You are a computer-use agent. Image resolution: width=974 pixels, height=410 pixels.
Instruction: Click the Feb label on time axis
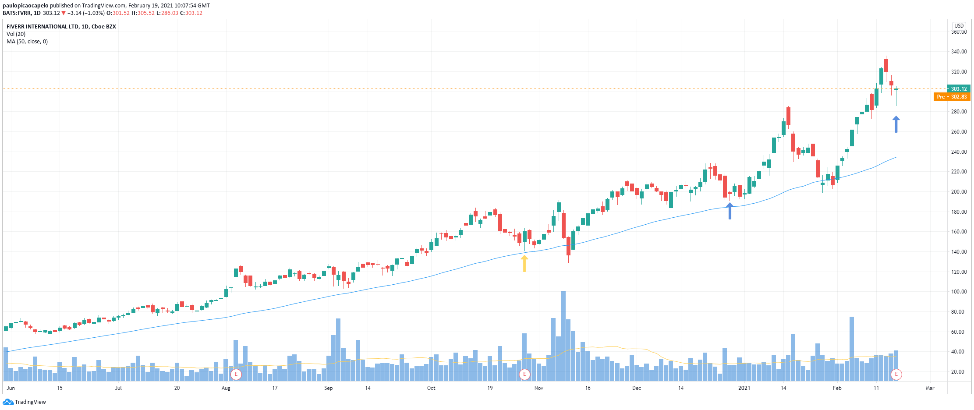[x=837, y=388]
